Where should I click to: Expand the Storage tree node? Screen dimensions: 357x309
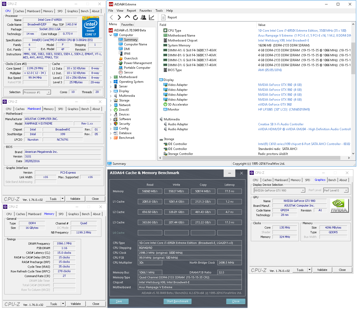111,100
